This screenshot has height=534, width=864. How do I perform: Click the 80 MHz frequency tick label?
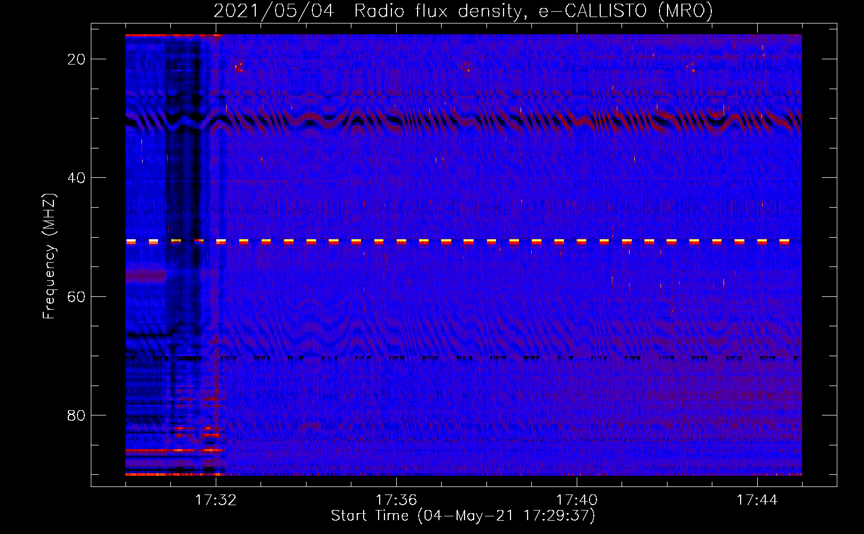(76, 415)
